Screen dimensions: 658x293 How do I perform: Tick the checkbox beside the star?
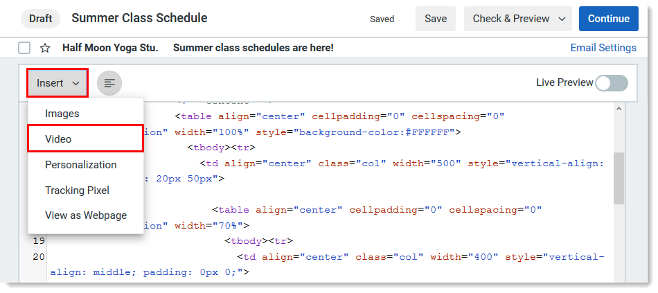pyautogui.click(x=24, y=48)
